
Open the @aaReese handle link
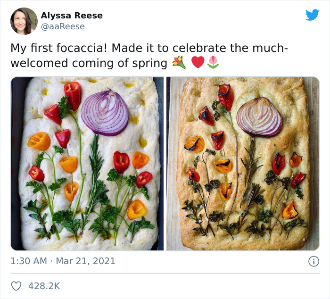63,26
